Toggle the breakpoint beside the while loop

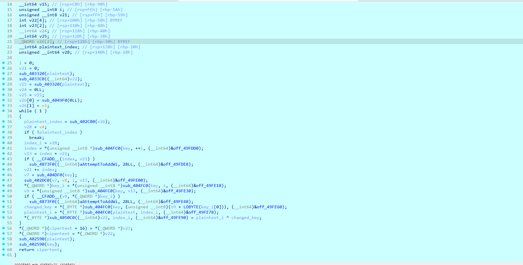3,111
